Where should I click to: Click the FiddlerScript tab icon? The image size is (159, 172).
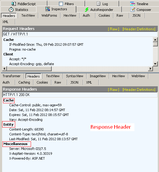point(13,4)
